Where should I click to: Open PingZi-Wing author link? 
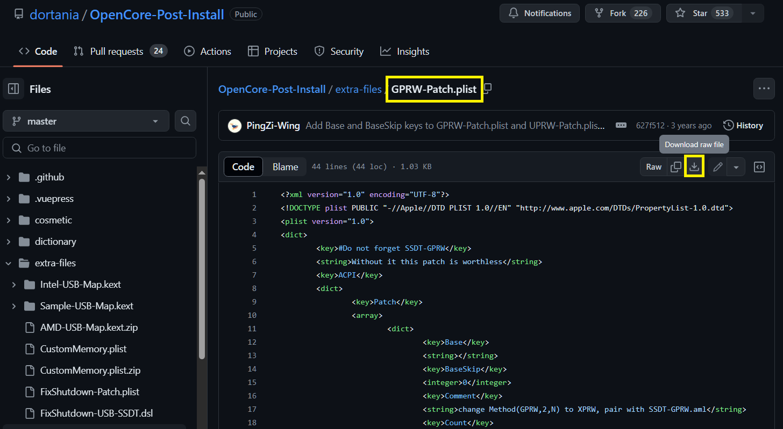(273, 126)
